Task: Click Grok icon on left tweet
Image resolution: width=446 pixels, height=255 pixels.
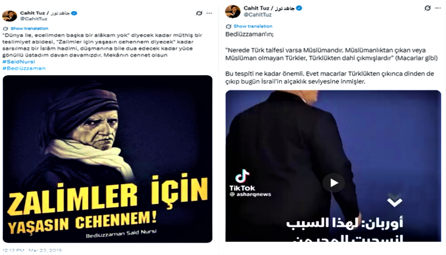Action: [199, 13]
